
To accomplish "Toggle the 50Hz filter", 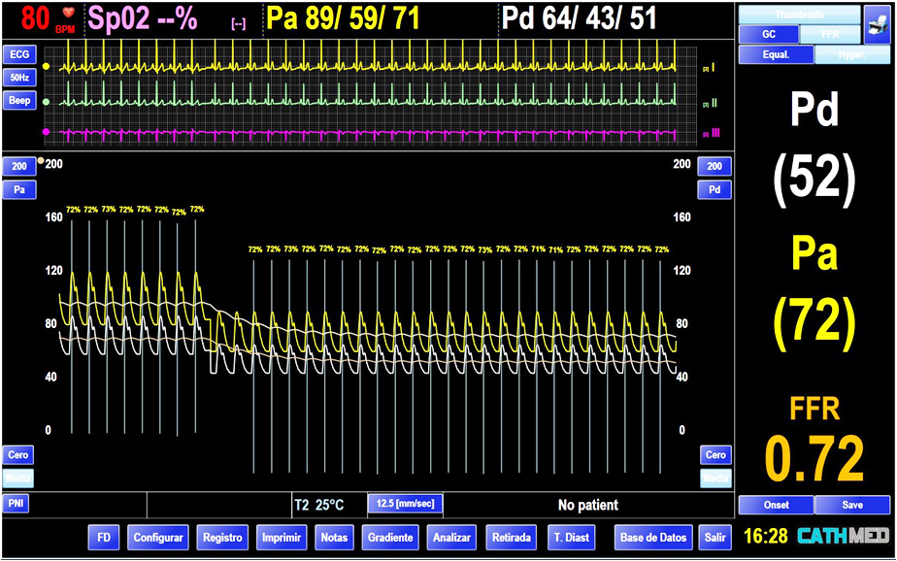I will click(x=18, y=77).
